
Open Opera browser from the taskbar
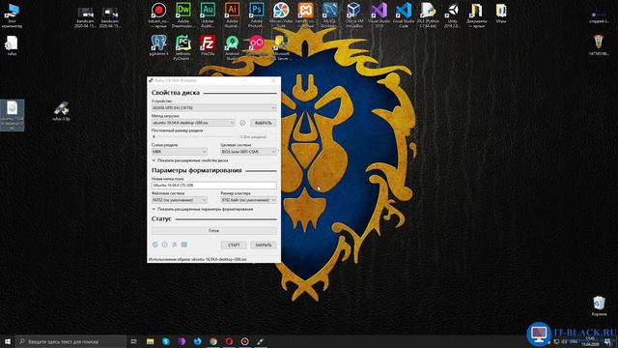tap(229, 341)
